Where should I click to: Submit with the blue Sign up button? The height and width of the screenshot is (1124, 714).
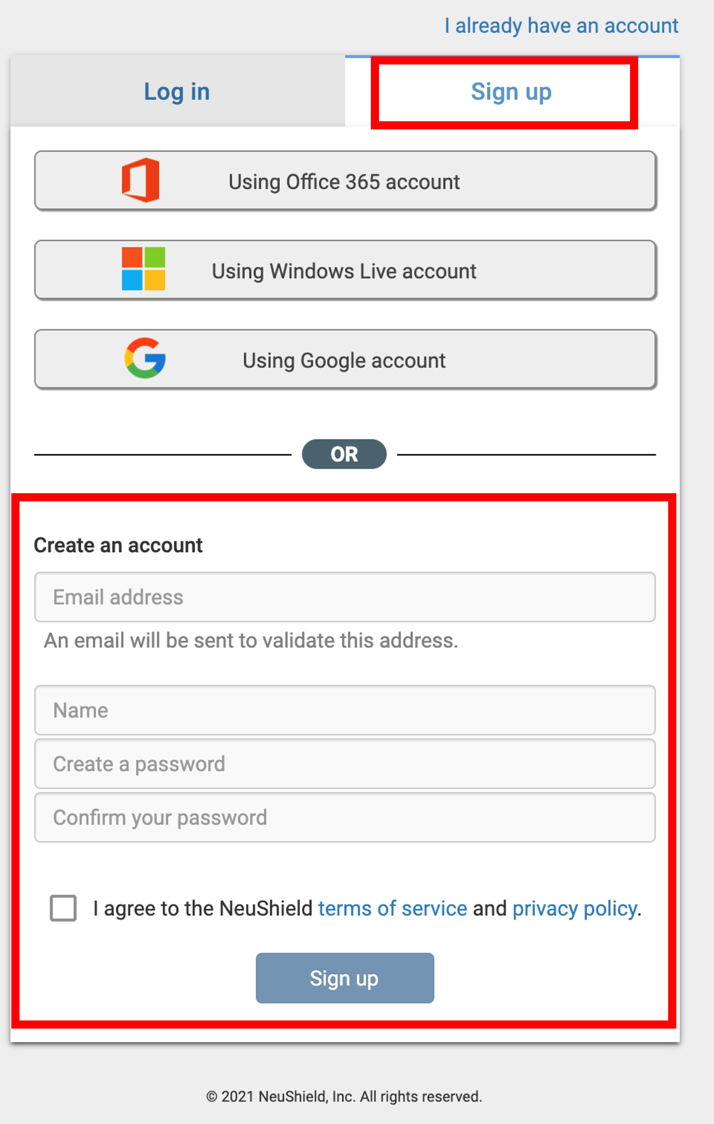click(x=345, y=978)
